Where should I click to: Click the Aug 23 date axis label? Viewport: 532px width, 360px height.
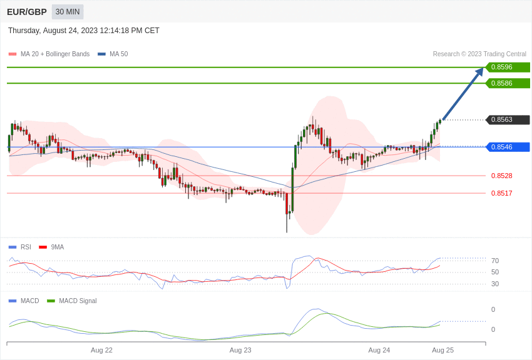(240, 350)
